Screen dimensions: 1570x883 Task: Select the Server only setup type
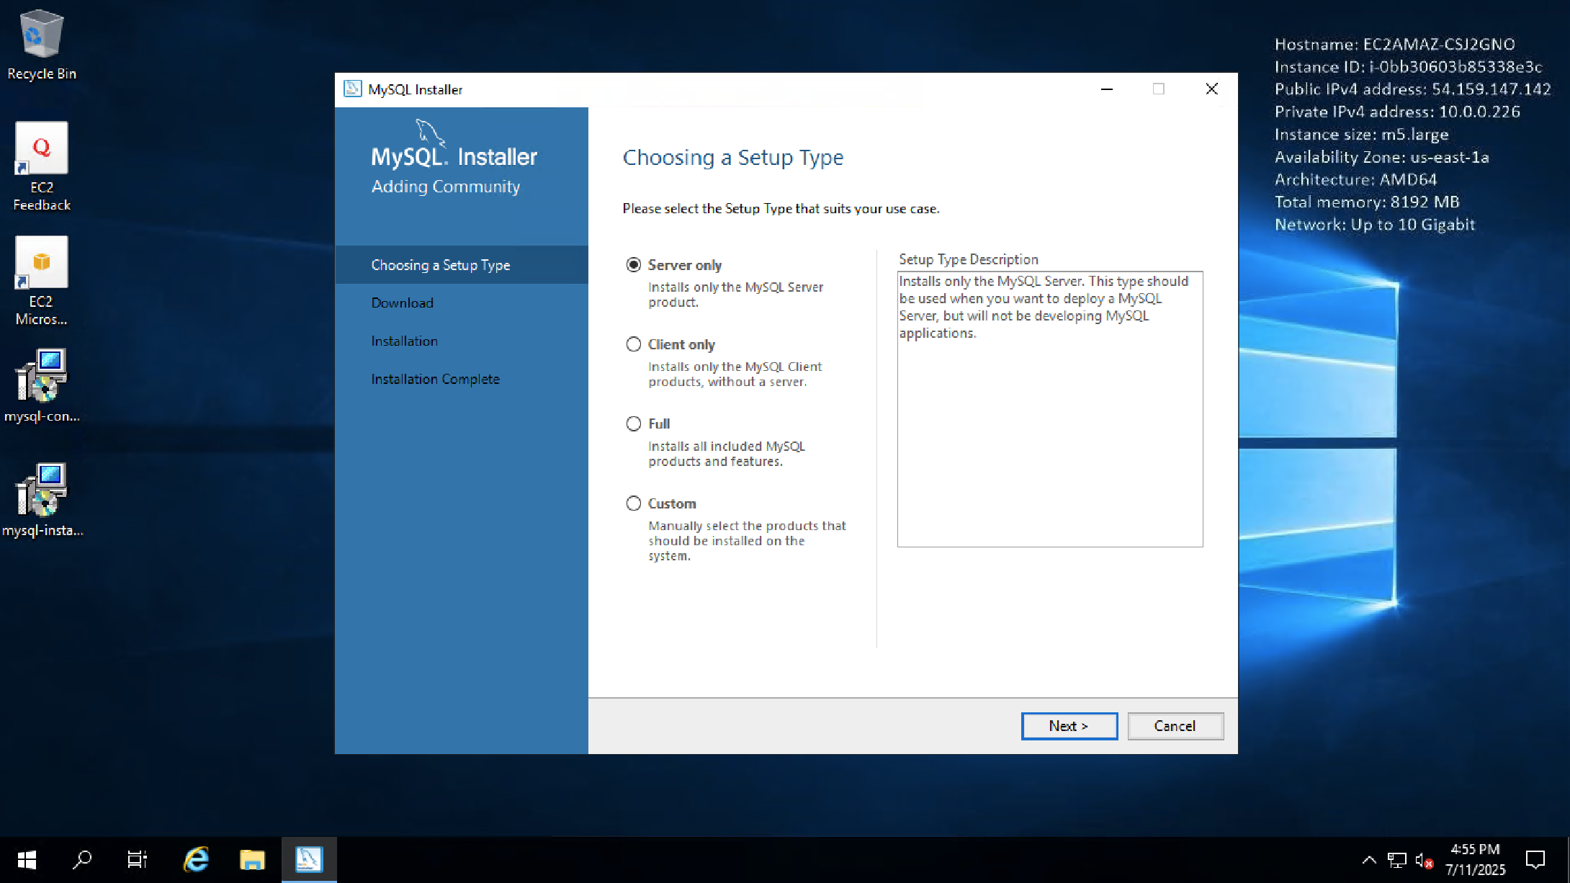click(634, 265)
